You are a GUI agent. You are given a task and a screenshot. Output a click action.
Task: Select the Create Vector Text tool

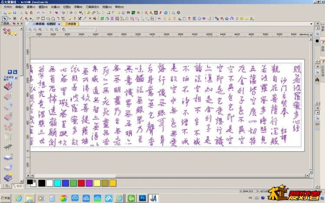coord(63,19)
